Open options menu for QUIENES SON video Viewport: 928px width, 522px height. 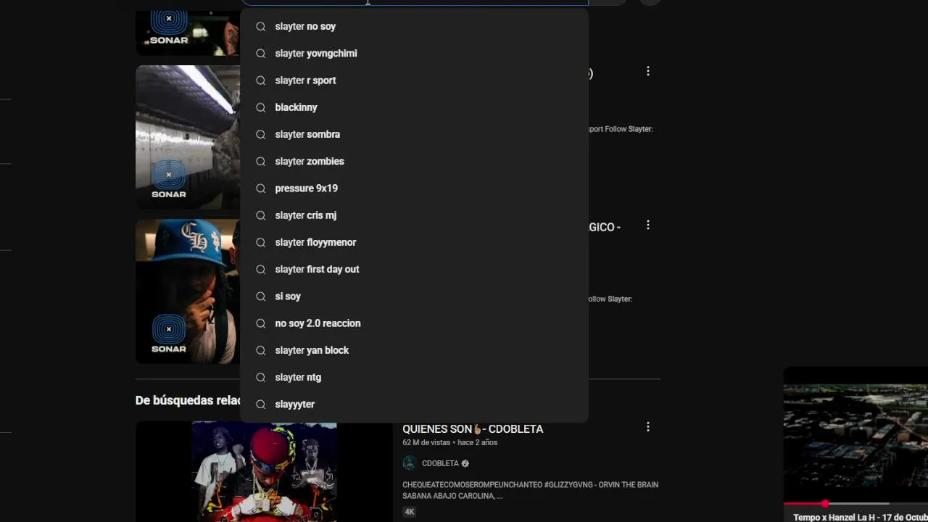[648, 427]
